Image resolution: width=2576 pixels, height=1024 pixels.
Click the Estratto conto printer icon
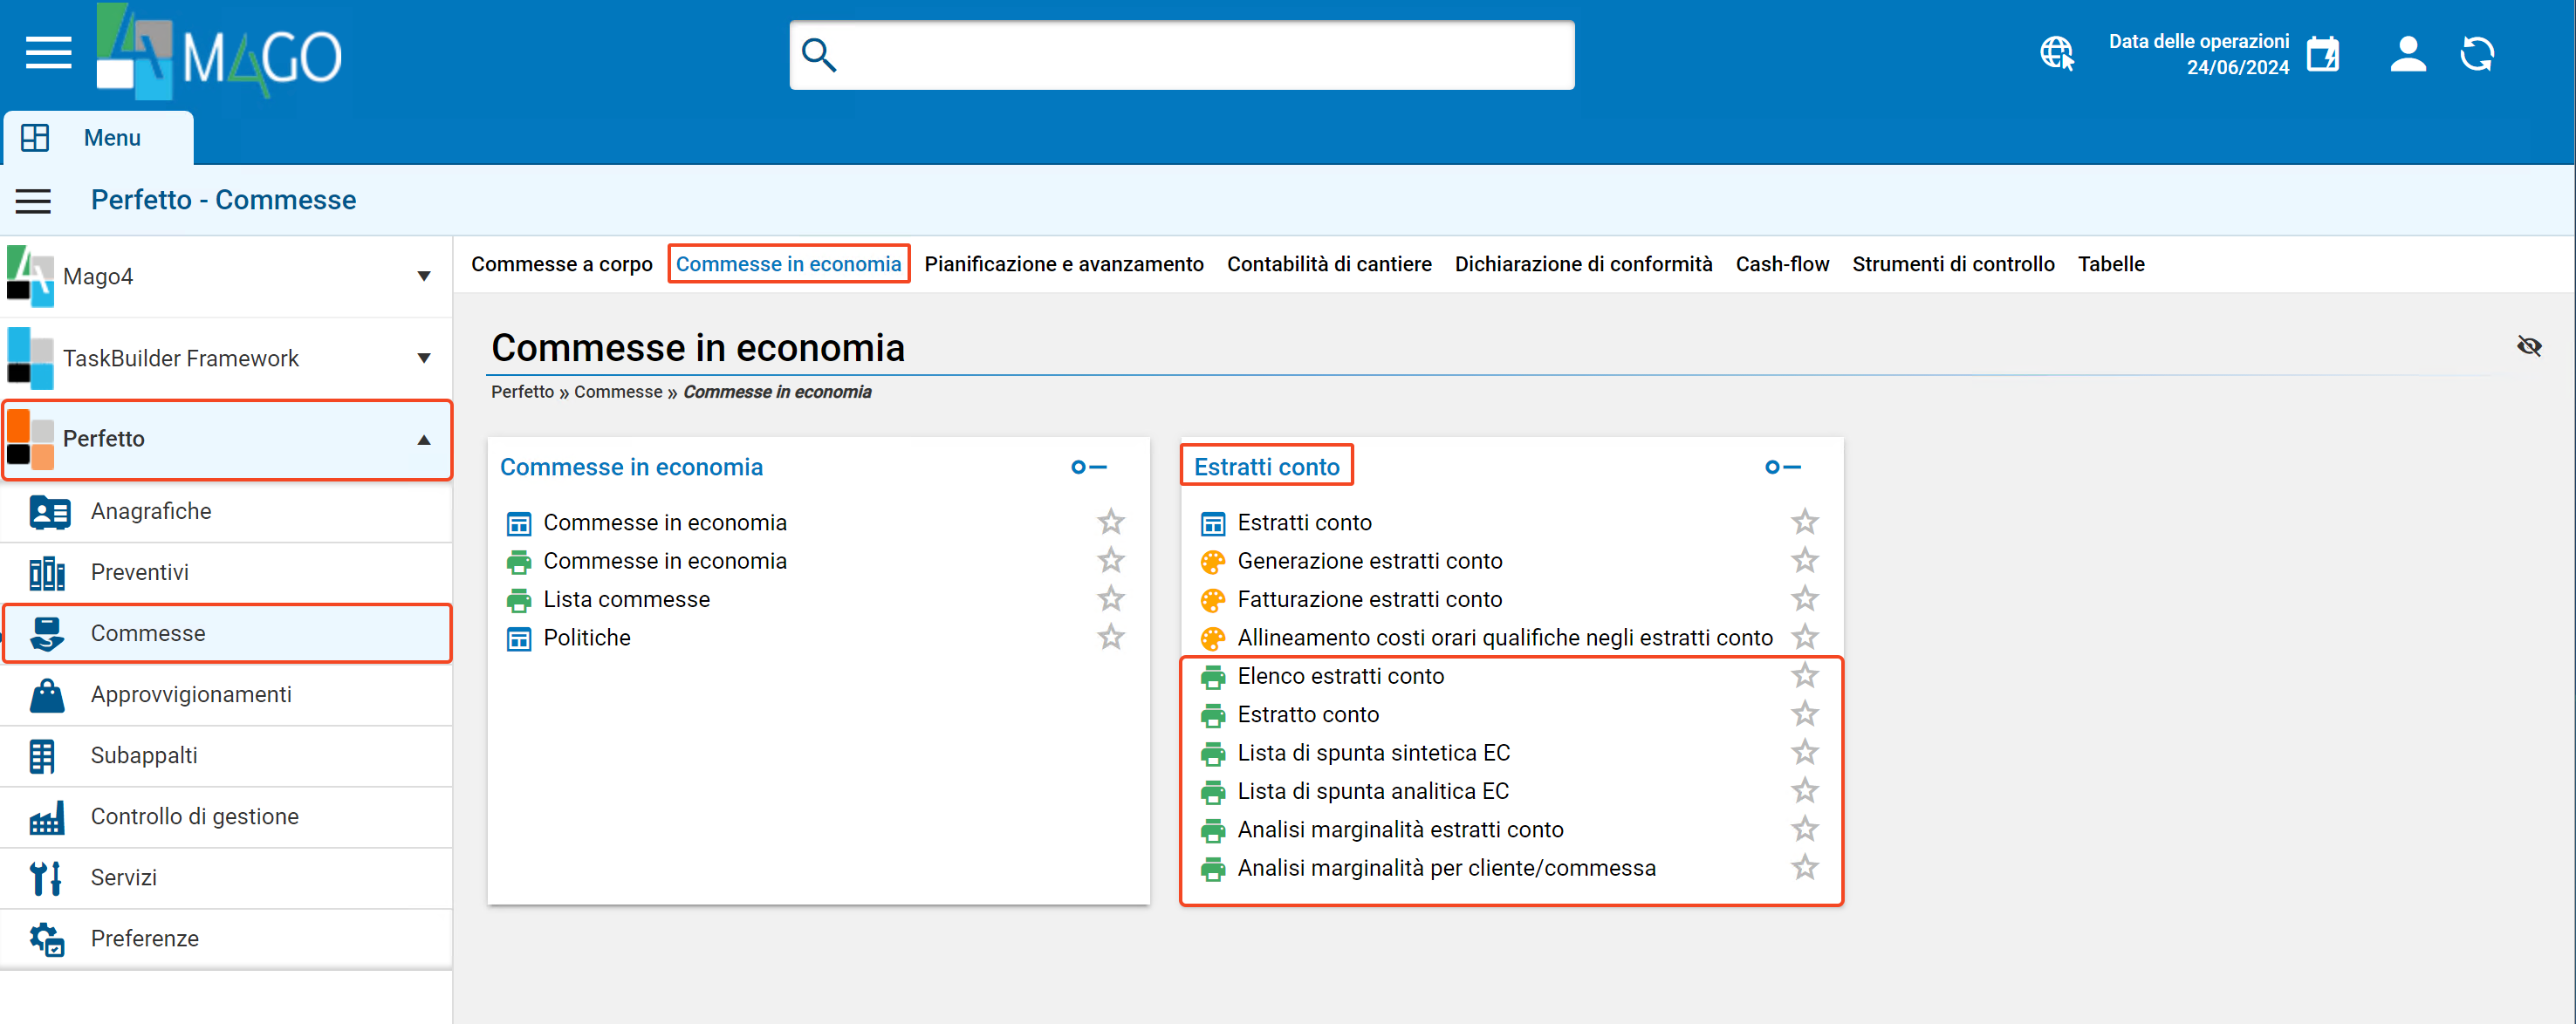tap(1212, 716)
